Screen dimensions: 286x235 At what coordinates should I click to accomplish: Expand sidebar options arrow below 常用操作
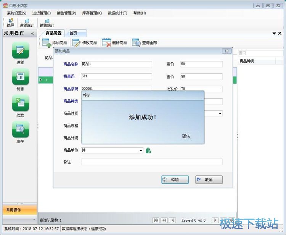(34, 219)
